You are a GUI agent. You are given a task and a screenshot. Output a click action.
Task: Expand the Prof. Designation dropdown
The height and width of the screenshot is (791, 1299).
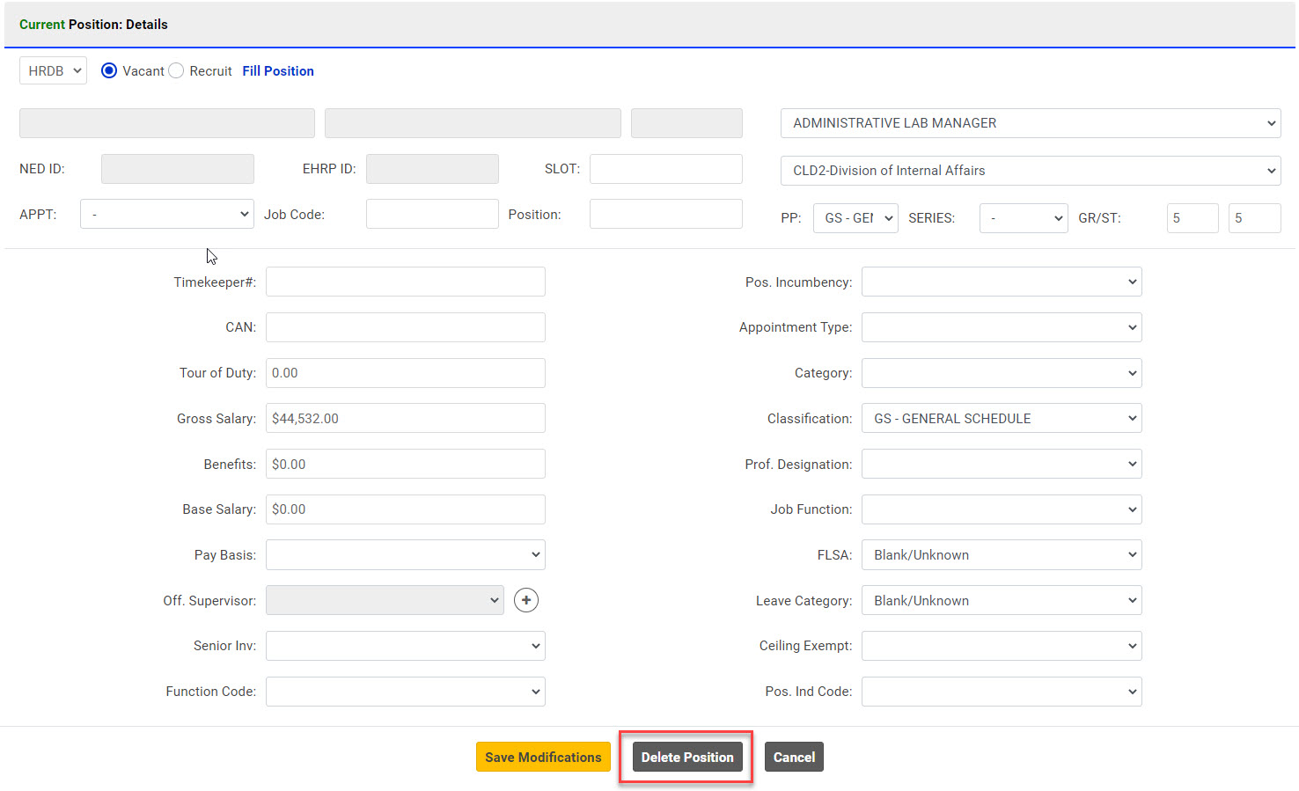[1002, 464]
